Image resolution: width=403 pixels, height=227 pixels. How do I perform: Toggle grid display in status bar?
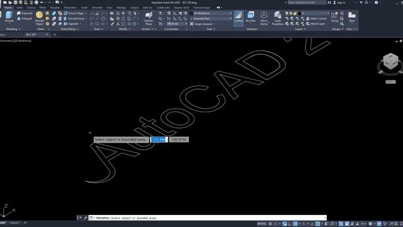(x=270, y=224)
